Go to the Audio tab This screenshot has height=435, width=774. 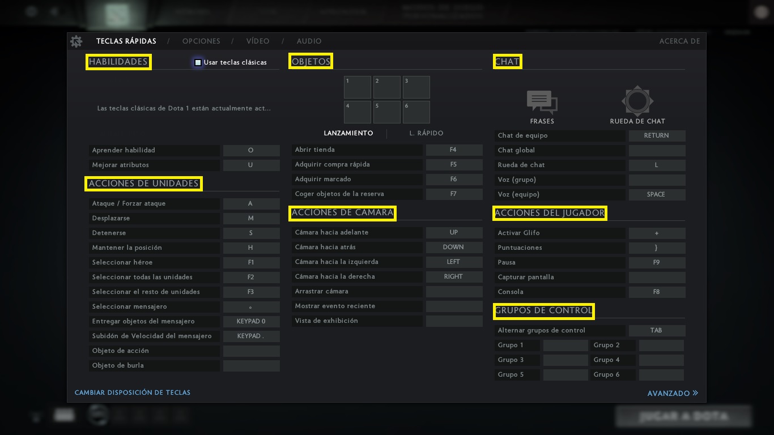[309, 41]
